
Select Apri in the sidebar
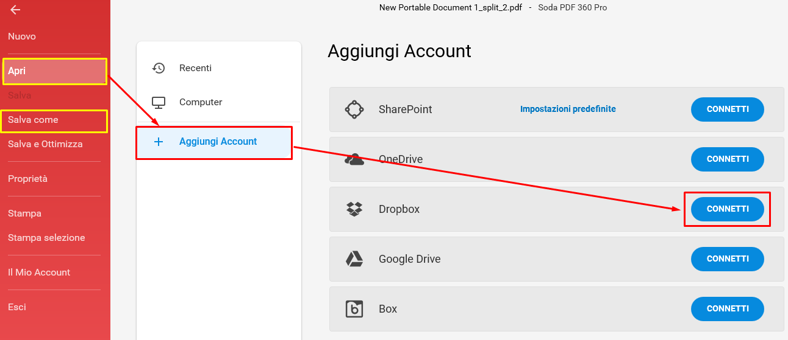(x=55, y=71)
